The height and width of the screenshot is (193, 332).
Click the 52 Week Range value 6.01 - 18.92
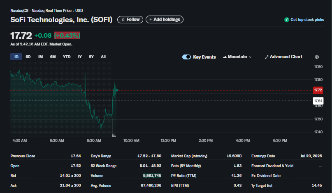coord(150,166)
